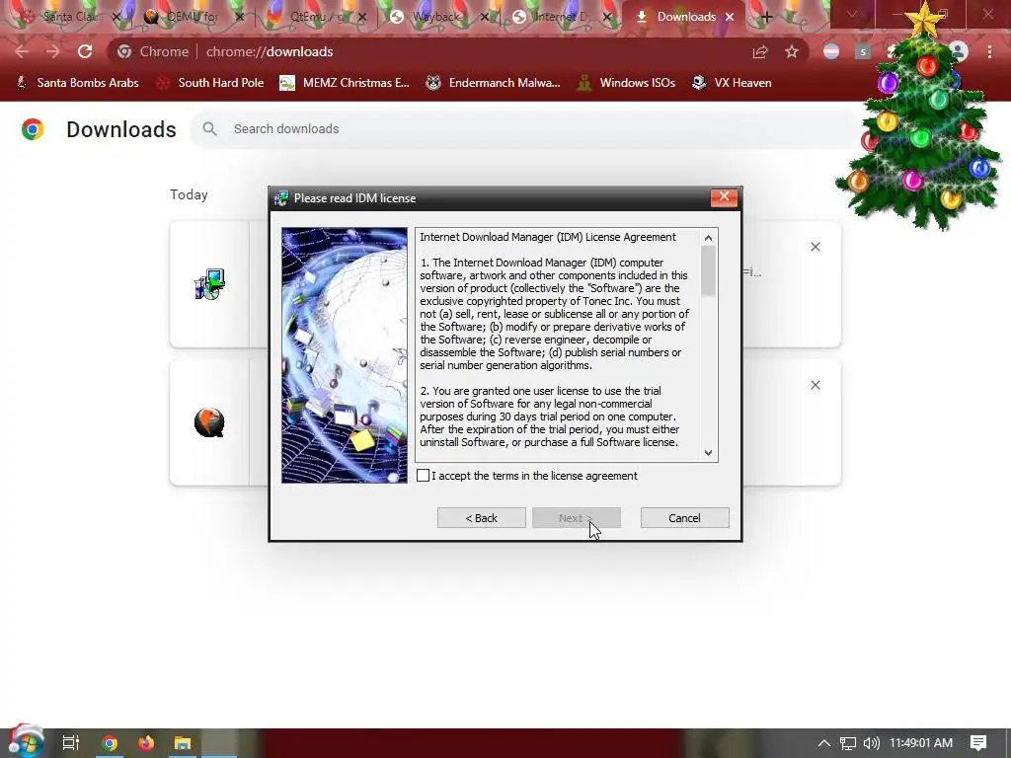The image size is (1011, 758).
Task: Remove the second download entry with X
Action: click(816, 386)
